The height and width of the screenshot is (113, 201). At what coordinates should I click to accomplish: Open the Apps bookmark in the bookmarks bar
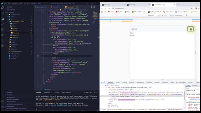pos(104,12)
